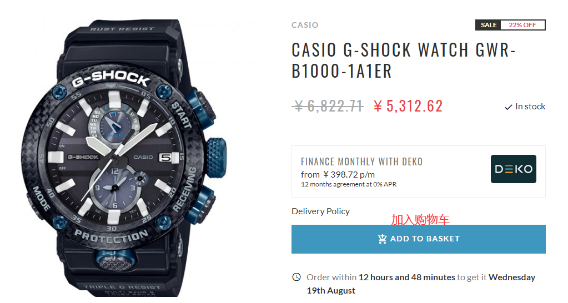Viewport: 568px width, 303px height.
Task: Click the crossed-out price ¥6,822.71
Action: coord(328,105)
